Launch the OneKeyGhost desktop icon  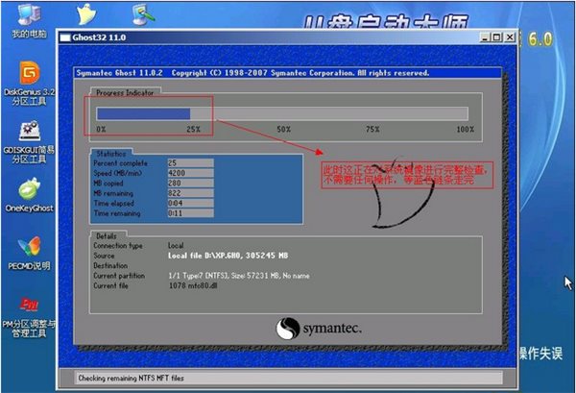point(30,195)
